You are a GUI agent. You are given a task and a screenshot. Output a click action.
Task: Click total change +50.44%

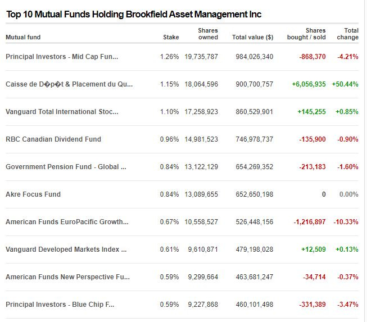[x=345, y=84]
